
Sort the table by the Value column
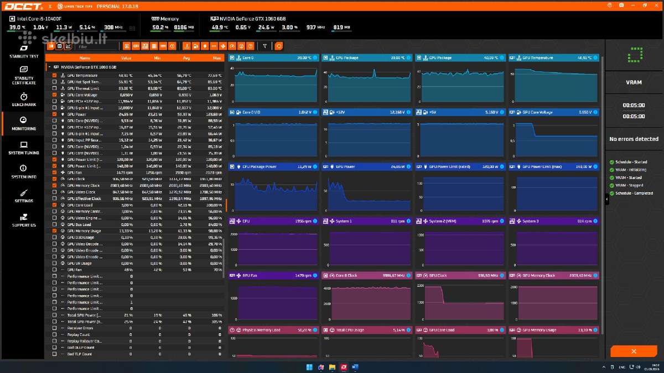pyautogui.click(x=126, y=57)
